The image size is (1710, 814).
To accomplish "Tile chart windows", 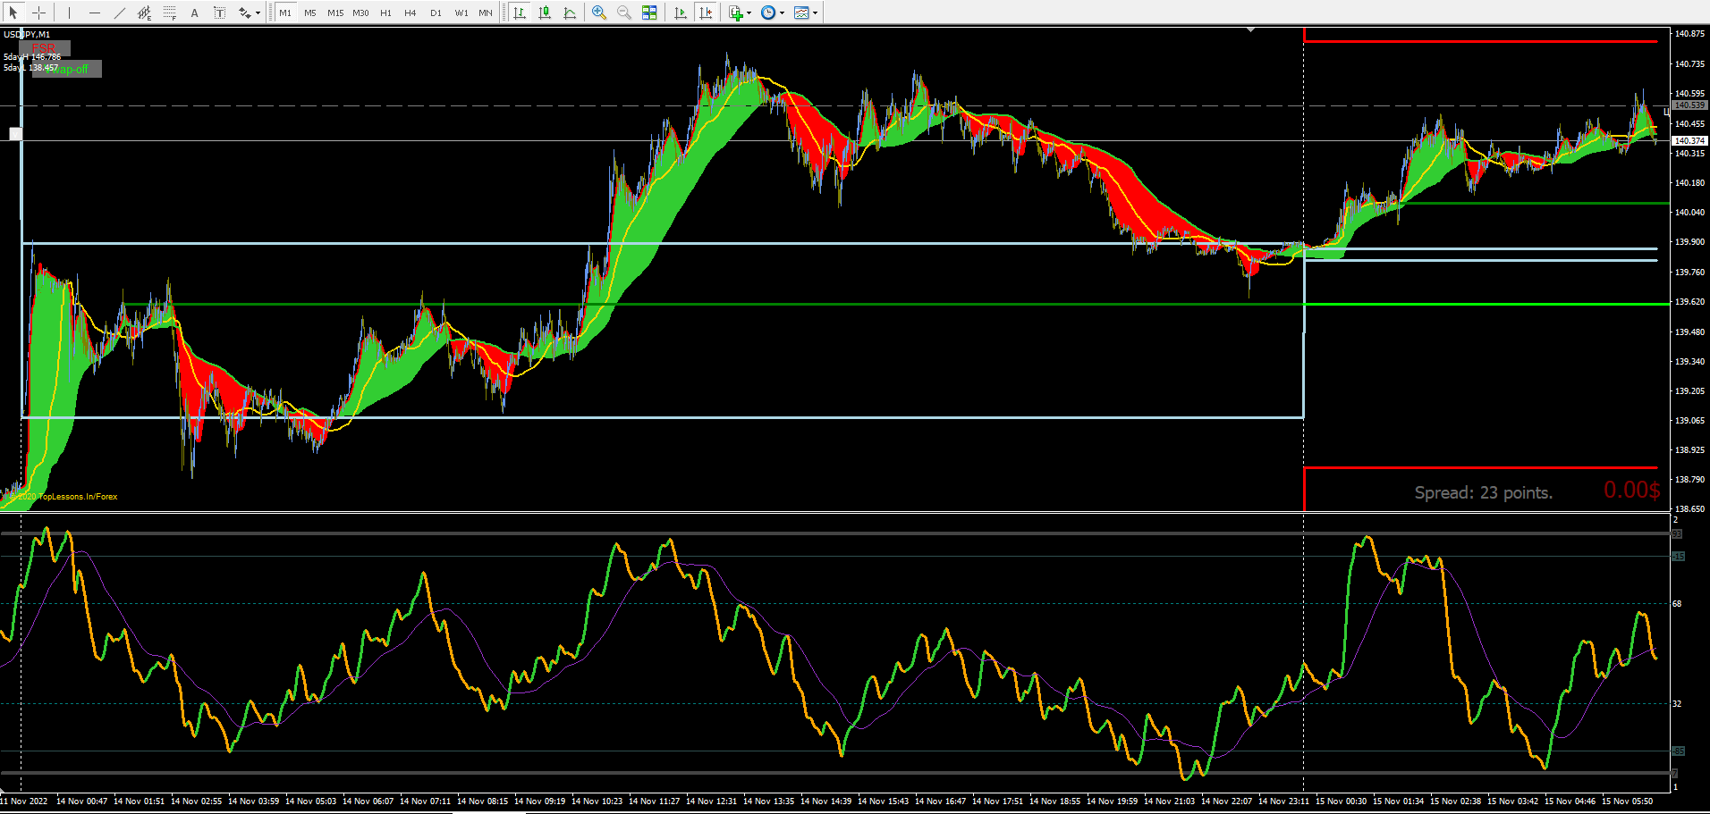I will click(649, 13).
